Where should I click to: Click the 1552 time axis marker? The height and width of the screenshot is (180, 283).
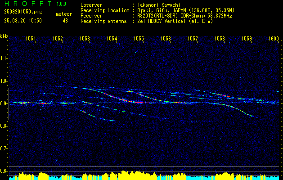pyautogui.click(x=58, y=38)
